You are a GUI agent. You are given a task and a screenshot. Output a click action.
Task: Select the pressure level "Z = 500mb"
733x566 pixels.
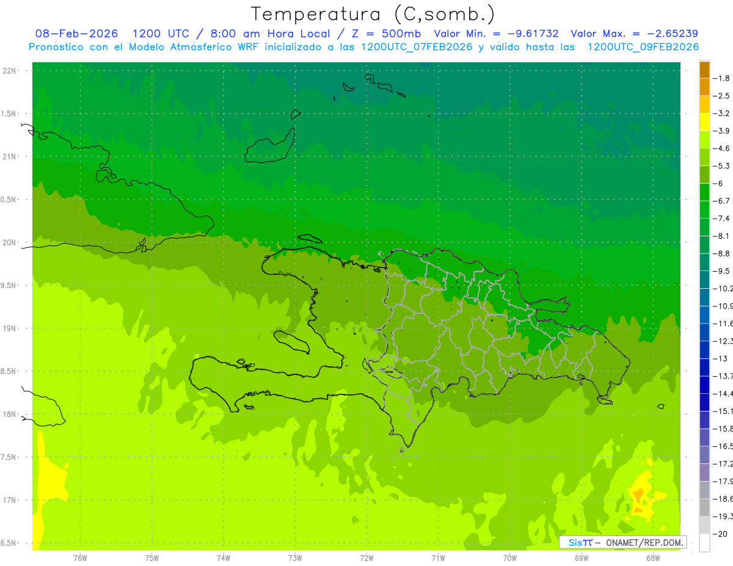click(385, 34)
